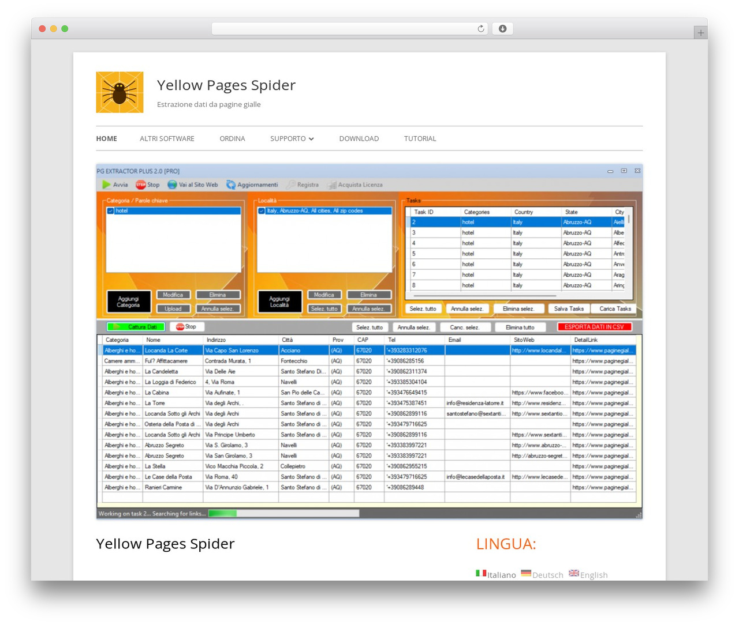Click the red Stop icon in toolbar
This screenshot has height=625, width=739.
140,185
